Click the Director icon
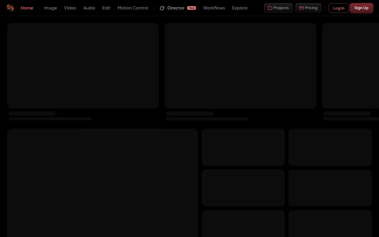The image size is (379, 237). pyautogui.click(x=162, y=8)
